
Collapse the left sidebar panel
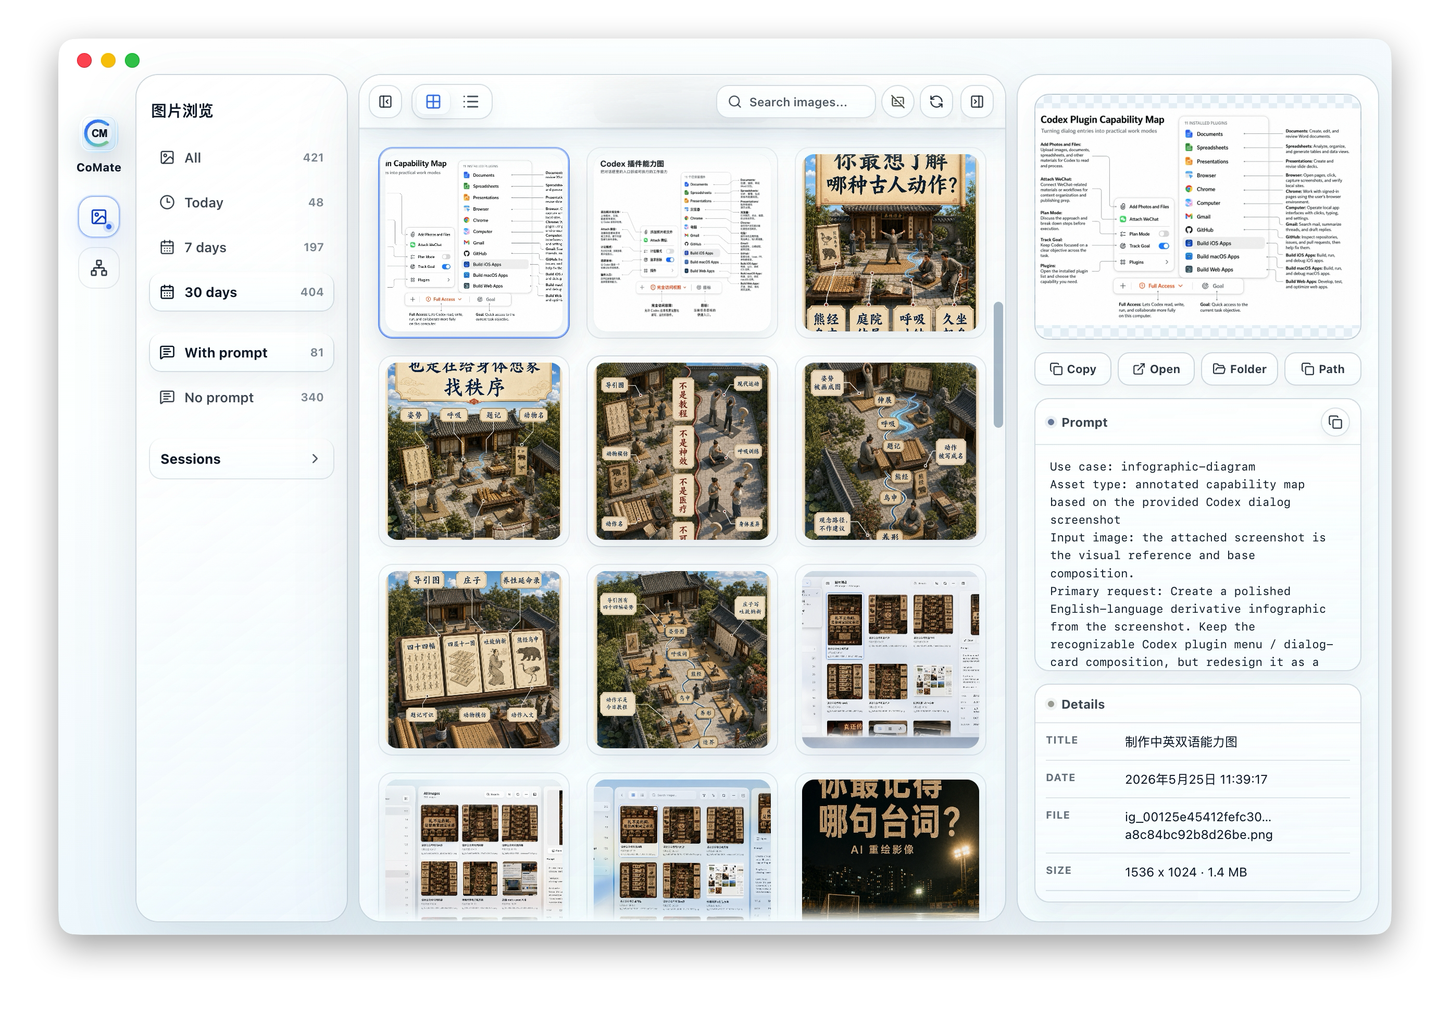coord(385,102)
